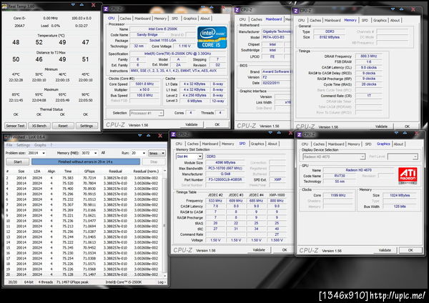The height and width of the screenshot is (303, 429).
Task: Close the Real Temp window
Action: [x=93, y=5]
